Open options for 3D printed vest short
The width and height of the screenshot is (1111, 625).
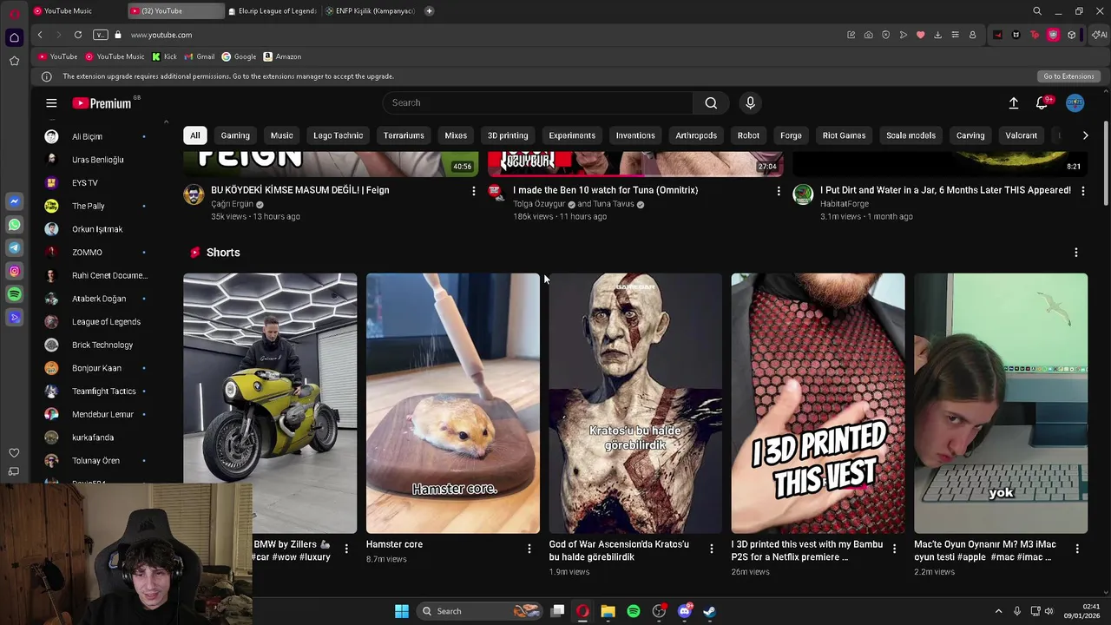coord(894,549)
